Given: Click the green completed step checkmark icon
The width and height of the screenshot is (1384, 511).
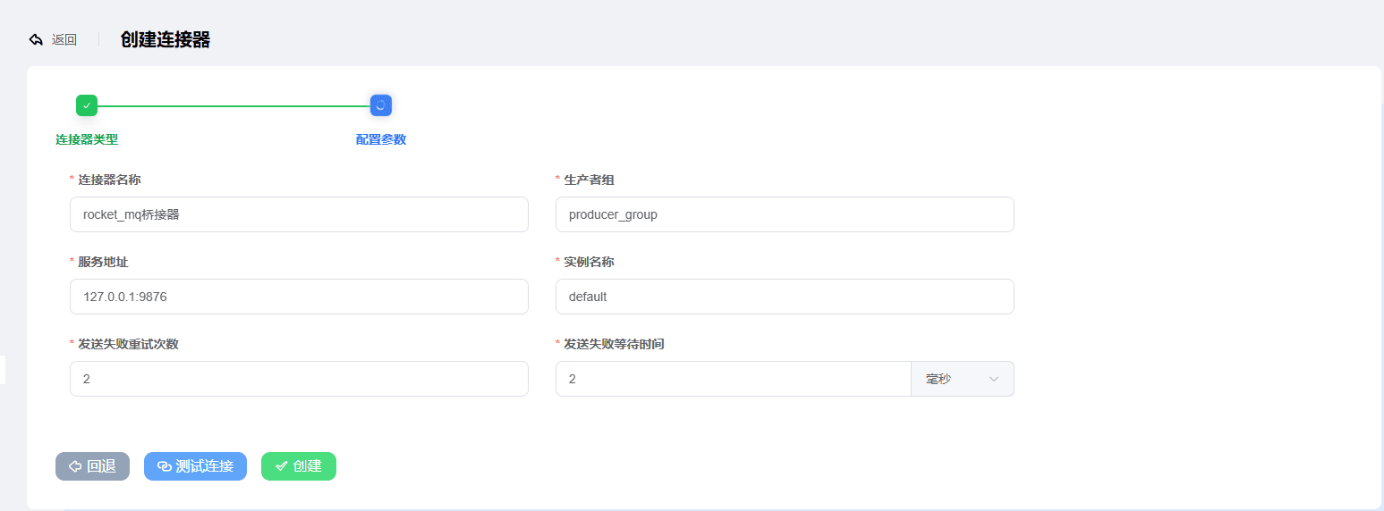Looking at the screenshot, I should point(87,105).
